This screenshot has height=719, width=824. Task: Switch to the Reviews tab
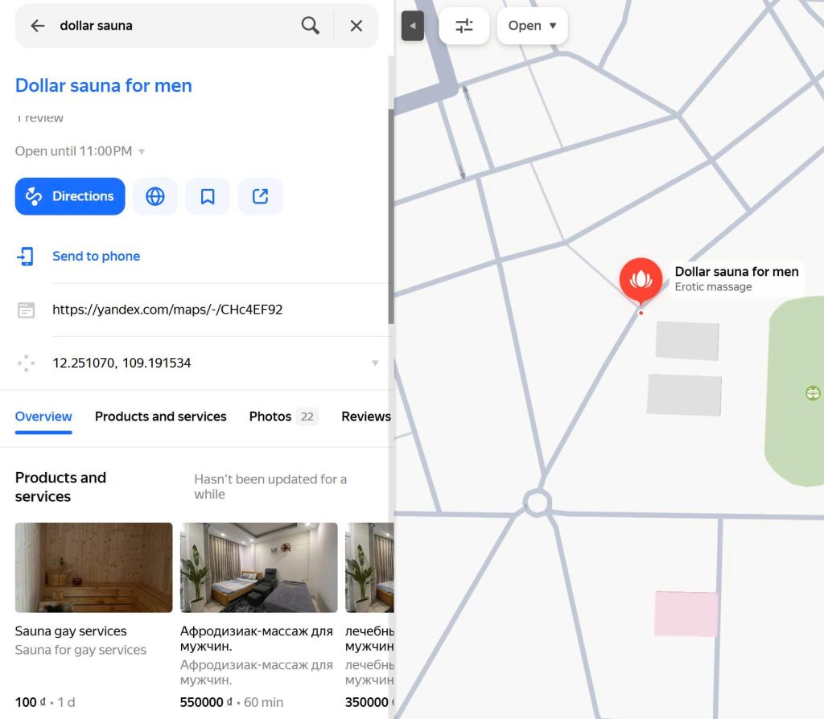pyautogui.click(x=366, y=417)
